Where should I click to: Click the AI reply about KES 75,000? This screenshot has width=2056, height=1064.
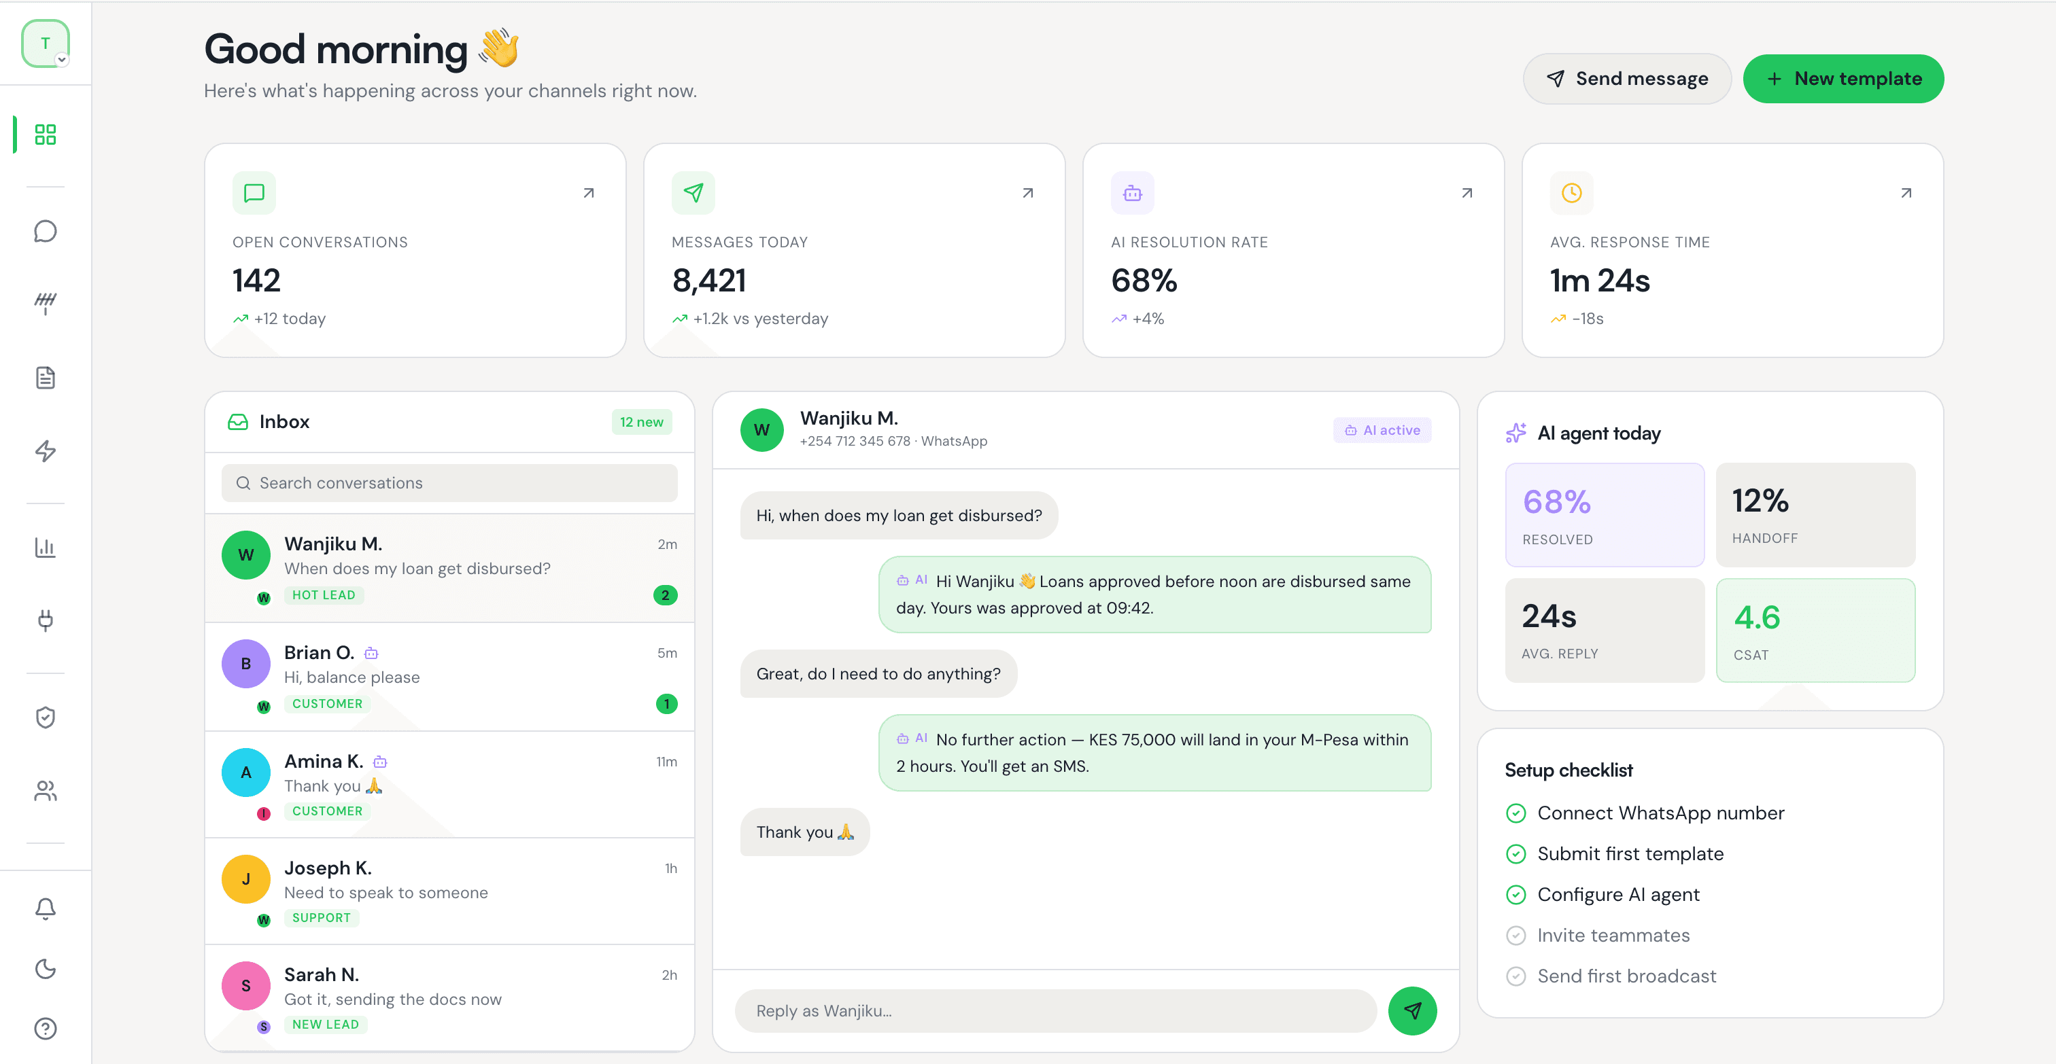(1154, 752)
